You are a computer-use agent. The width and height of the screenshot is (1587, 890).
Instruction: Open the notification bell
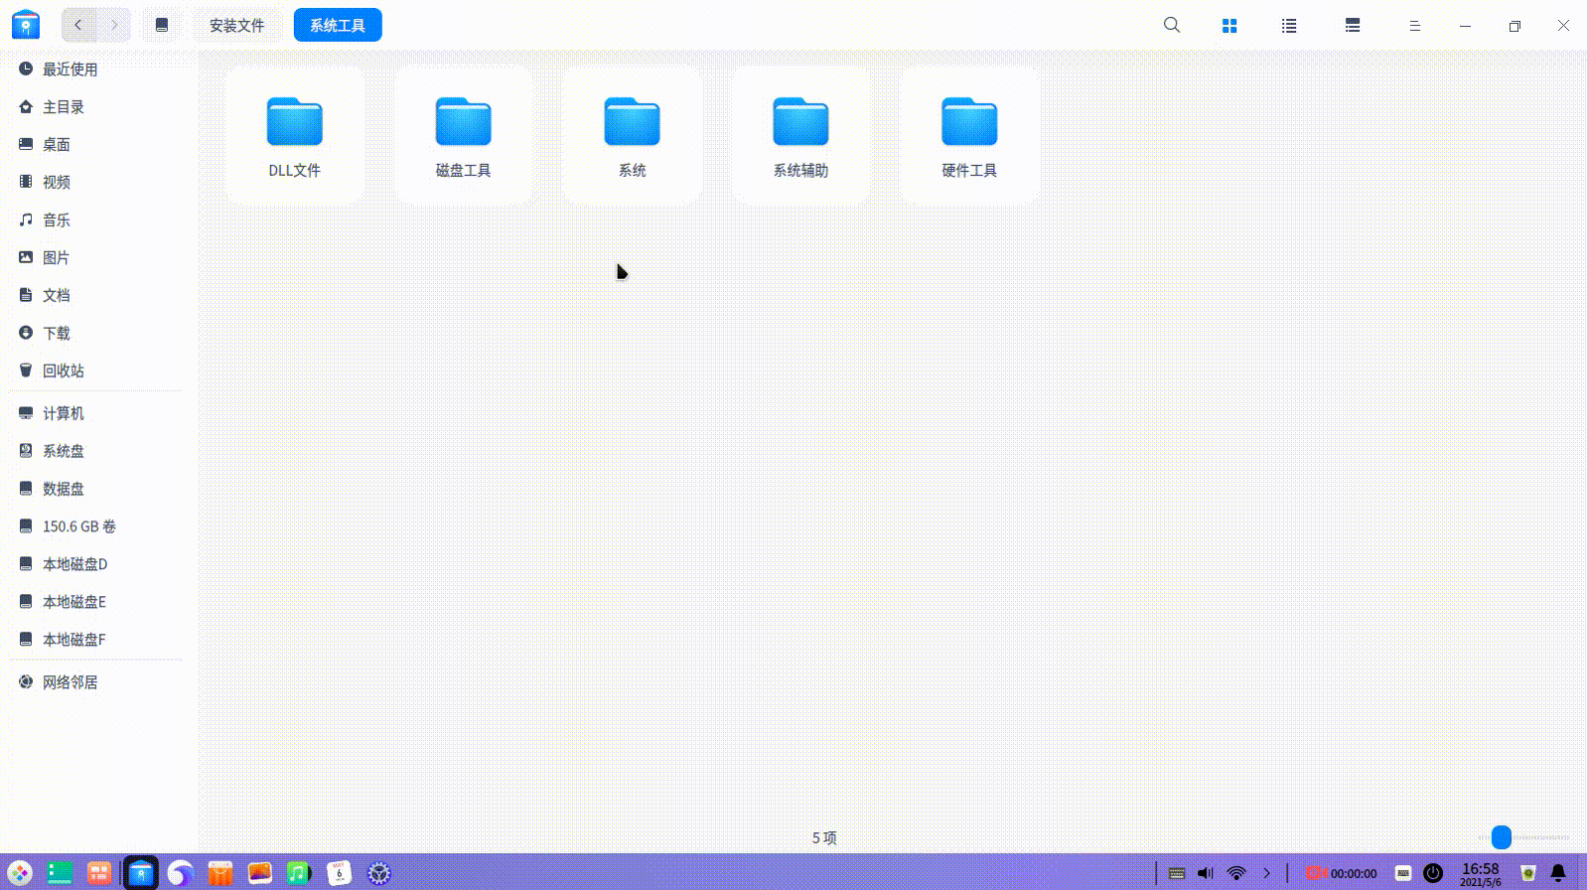pos(1558,873)
